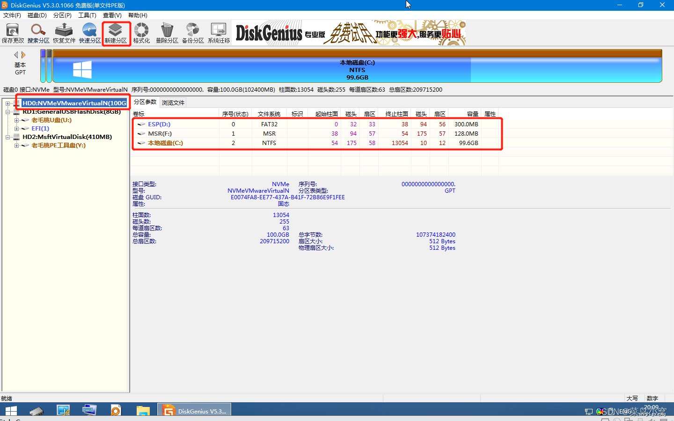
Task: Select 老毛桃U盘(U:) partition in tree
Action: (x=51, y=120)
